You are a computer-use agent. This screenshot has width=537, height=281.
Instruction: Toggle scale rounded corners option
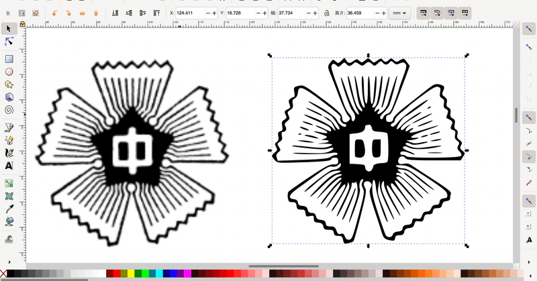coord(437,13)
